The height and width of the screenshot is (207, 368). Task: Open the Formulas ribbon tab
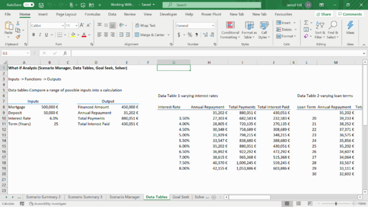[x=93, y=14]
